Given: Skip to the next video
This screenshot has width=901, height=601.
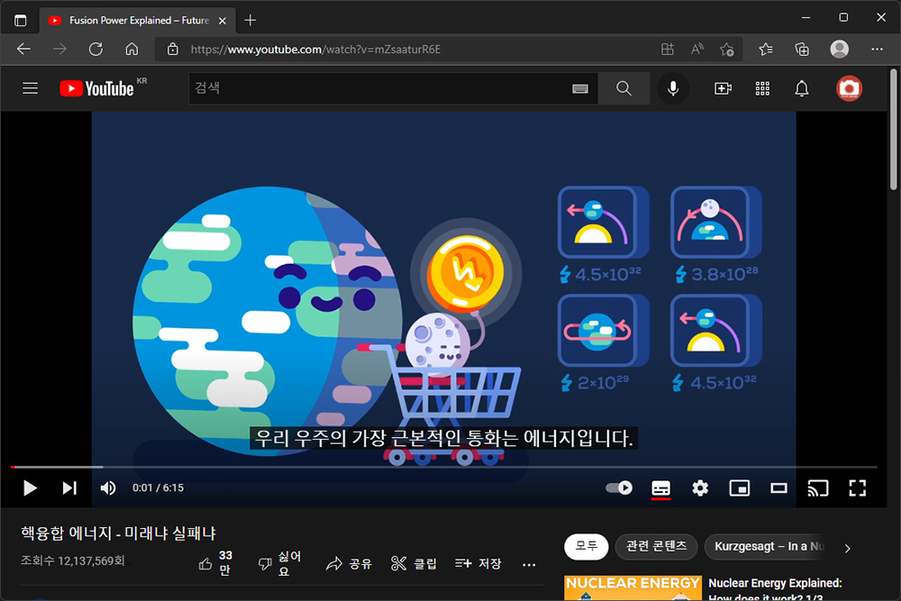Looking at the screenshot, I should (x=69, y=488).
